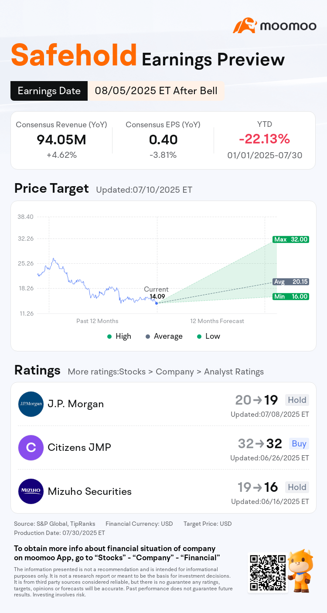327x613 pixels.
Task: Click the moomoo bull logo icon
Action: pos(245,26)
